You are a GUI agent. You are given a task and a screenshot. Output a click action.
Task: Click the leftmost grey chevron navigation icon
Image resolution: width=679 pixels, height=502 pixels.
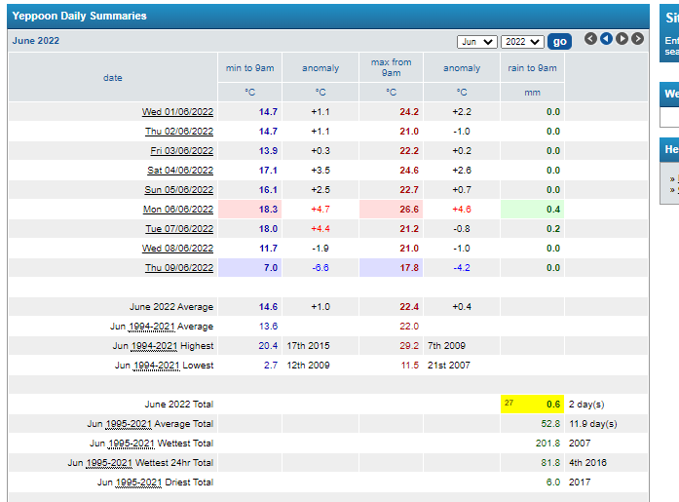click(x=590, y=39)
